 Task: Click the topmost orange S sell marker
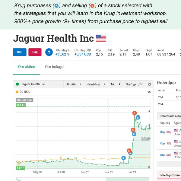point(135,113)
